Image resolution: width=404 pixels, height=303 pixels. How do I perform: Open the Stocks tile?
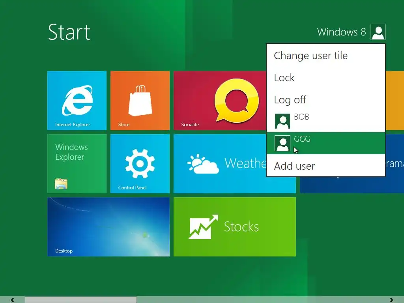[x=235, y=227]
